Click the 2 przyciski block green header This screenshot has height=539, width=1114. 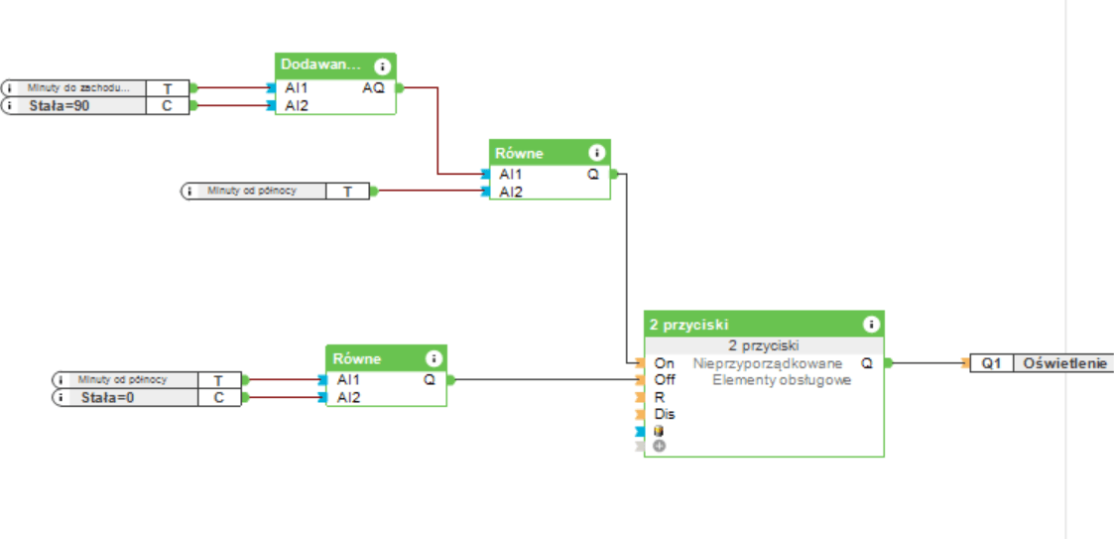[x=744, y=325]
